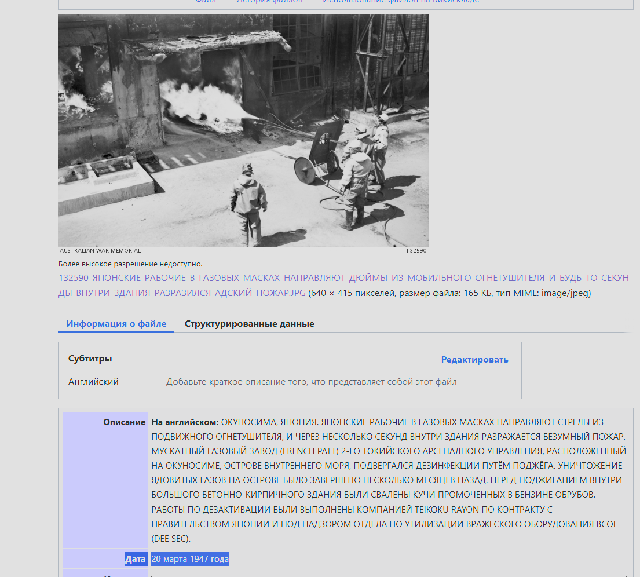Click the 132590 number below photo corner

416,251
